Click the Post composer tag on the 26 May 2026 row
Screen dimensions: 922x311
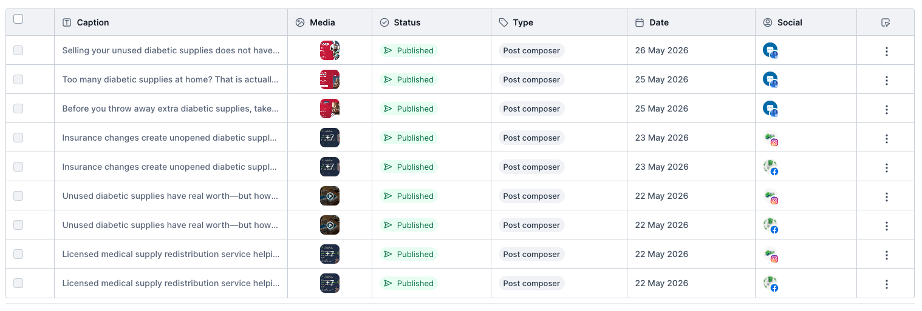click(531, 50)
